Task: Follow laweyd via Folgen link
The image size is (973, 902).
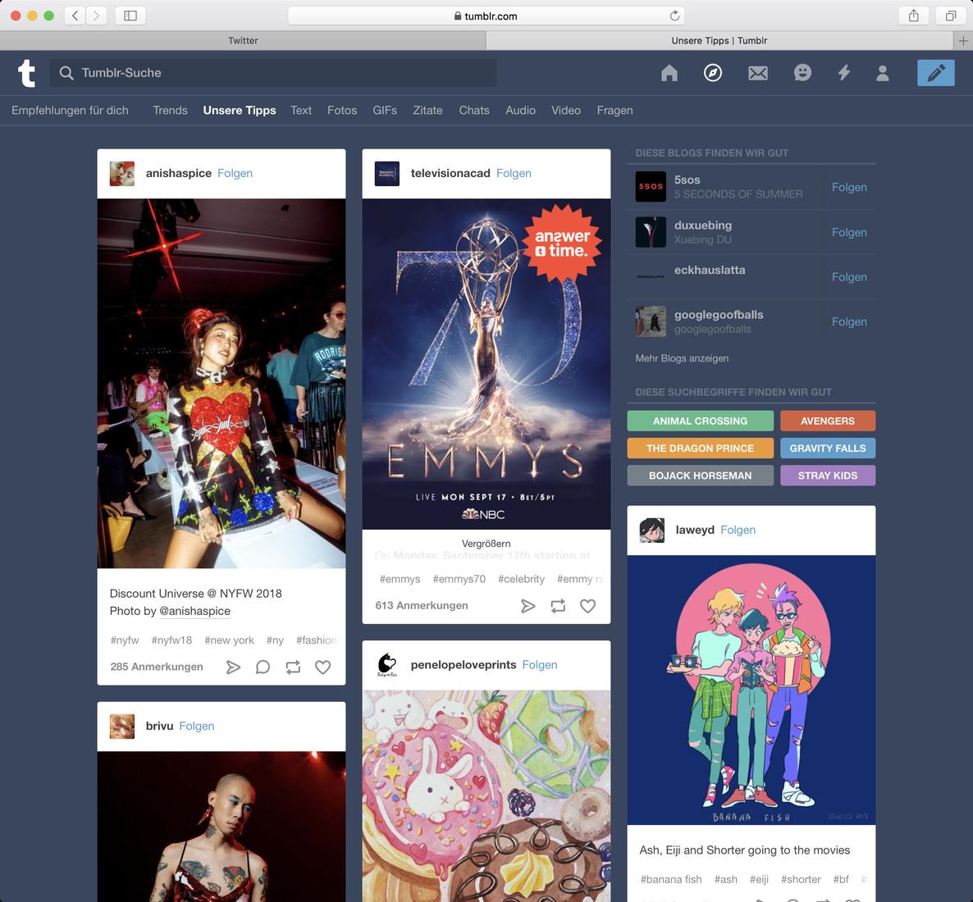Action: pos(738,530)
